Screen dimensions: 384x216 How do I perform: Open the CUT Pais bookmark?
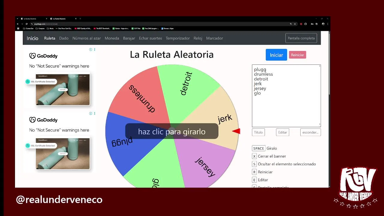(136, 28)
